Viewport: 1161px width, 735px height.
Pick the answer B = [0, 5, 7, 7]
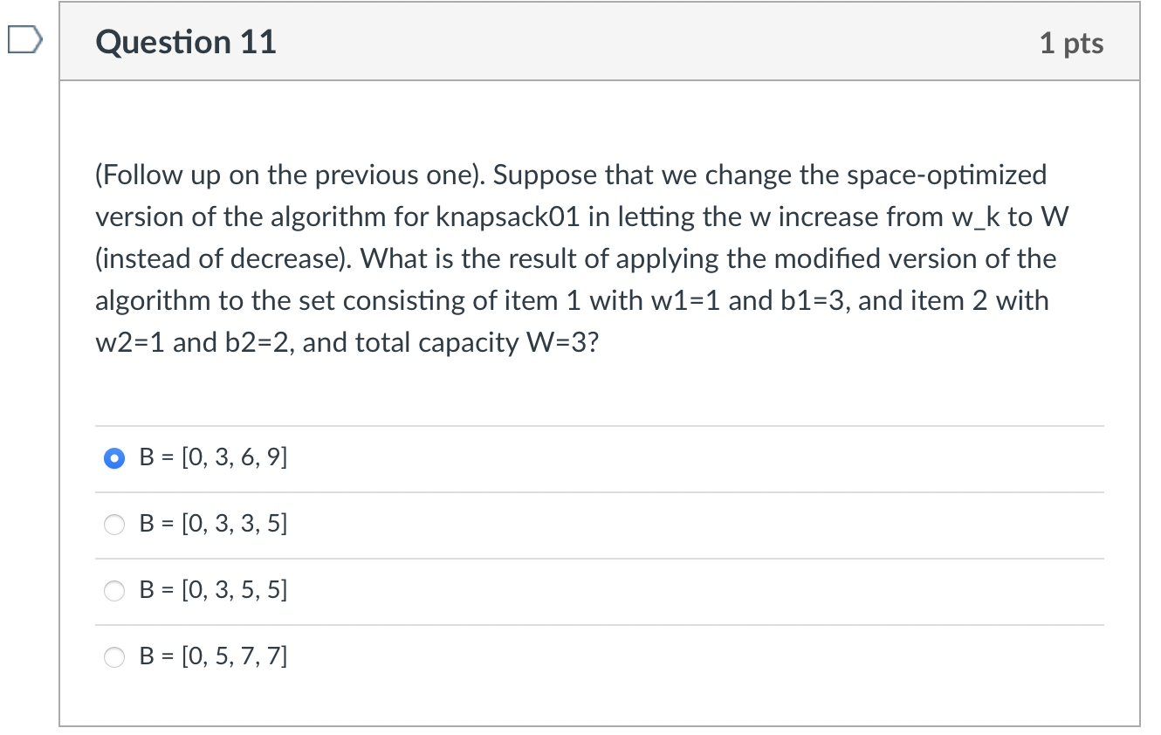pyautogui.click(x=113, y=657)
